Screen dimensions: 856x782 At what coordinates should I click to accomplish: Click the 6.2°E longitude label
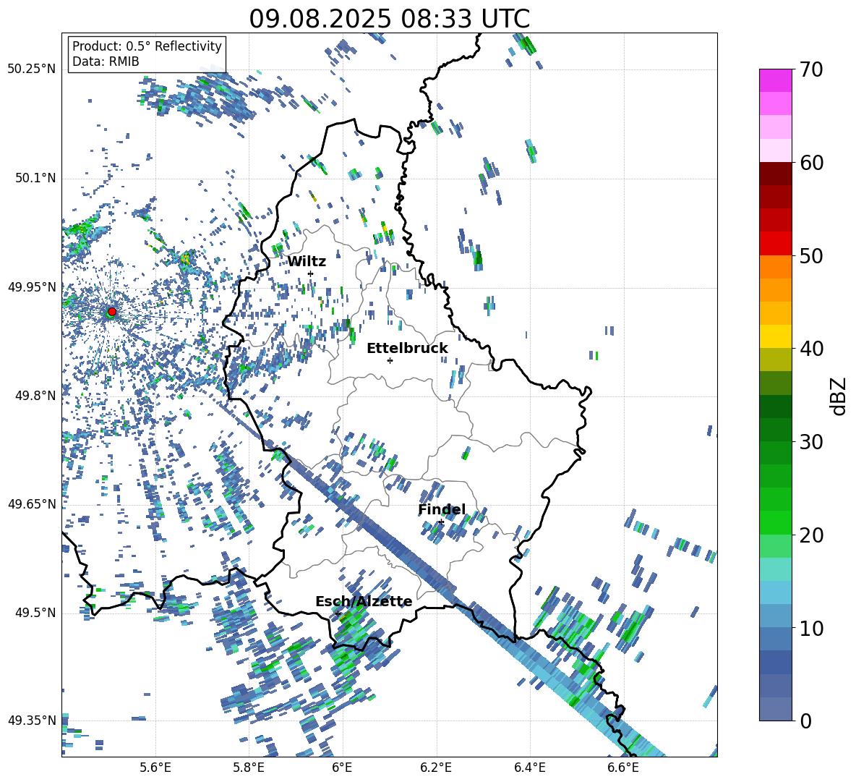[x=436, y=768]
